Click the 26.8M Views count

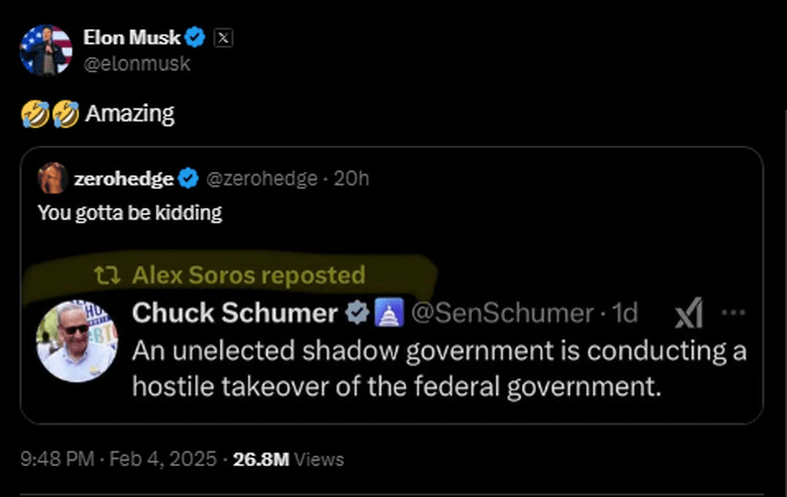(288, 459)
